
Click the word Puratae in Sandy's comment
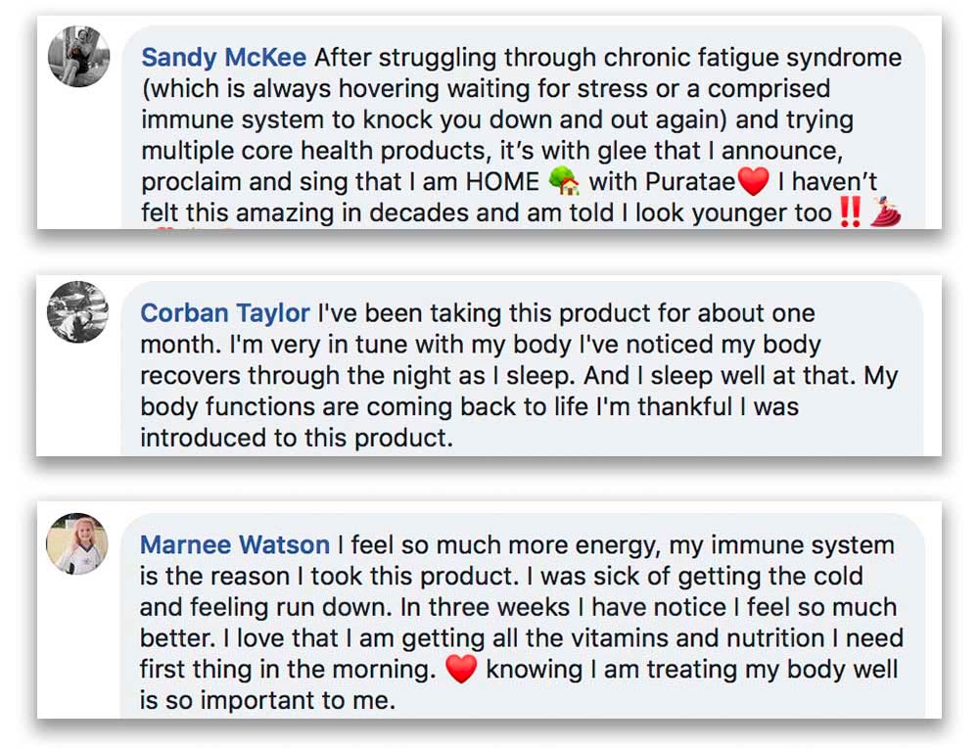[x=690, y=182]
